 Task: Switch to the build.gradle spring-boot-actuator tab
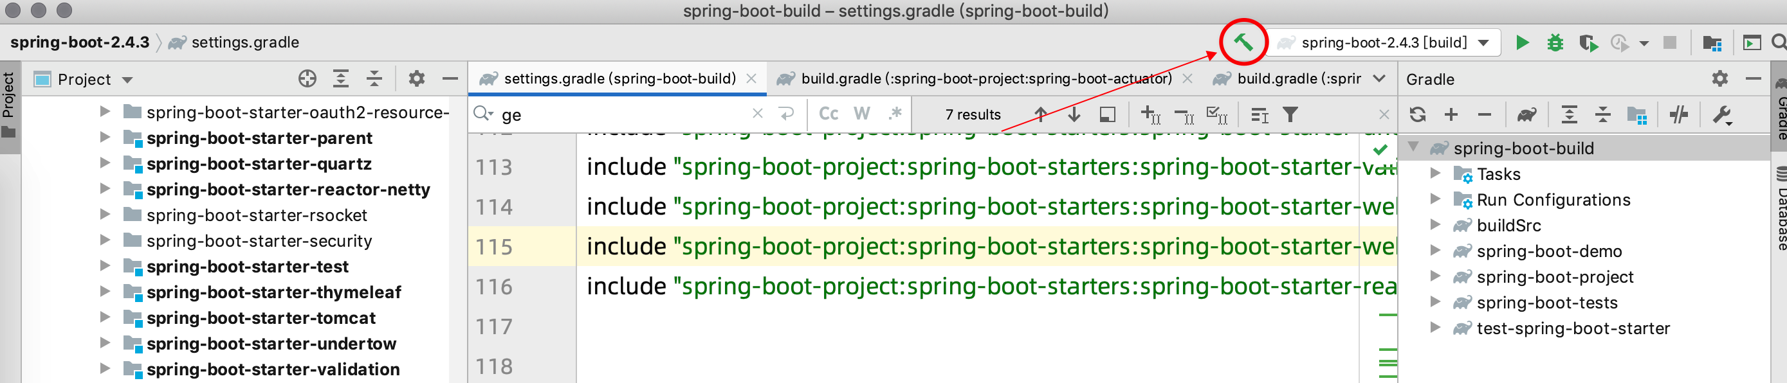click(985, 79)
